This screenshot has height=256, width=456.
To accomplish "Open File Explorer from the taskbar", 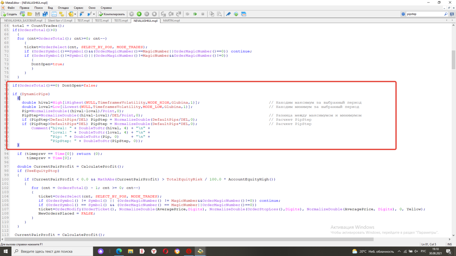I will (x=130, y=251).
